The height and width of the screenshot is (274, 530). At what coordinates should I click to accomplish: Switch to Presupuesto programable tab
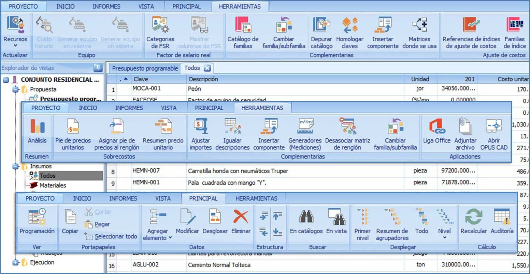[x=145, y=68]
